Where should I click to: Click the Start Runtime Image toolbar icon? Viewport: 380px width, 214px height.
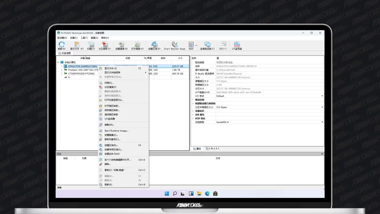coord(174,45)
